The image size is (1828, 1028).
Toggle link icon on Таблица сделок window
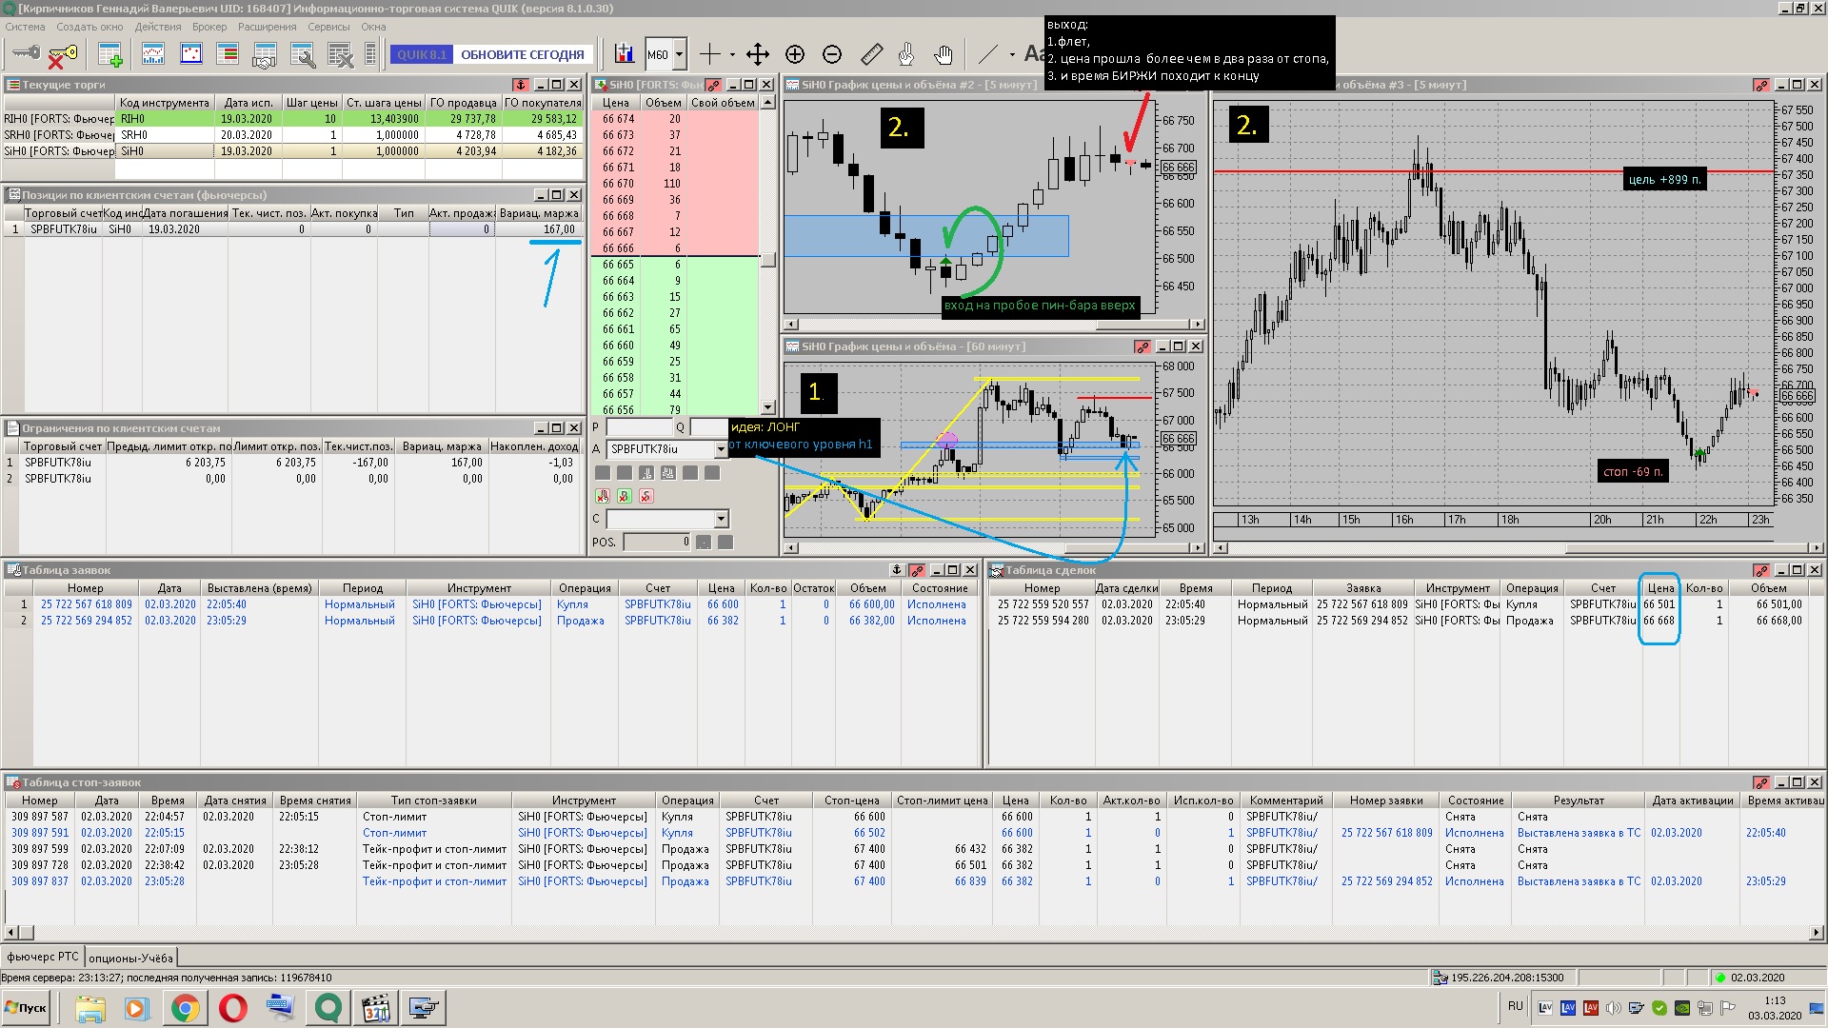1760,570
